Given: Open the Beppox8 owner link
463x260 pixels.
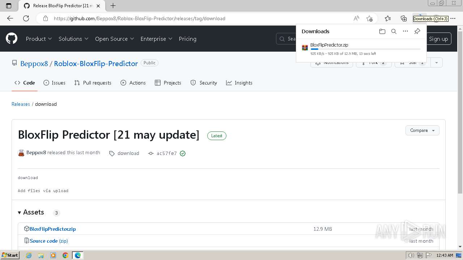Looking at the screenshot, I should pos(34,64).
